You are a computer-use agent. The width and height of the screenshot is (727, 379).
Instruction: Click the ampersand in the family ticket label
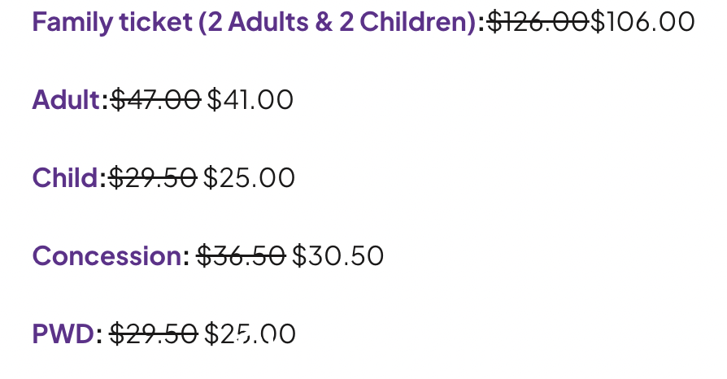pos(324,22)
